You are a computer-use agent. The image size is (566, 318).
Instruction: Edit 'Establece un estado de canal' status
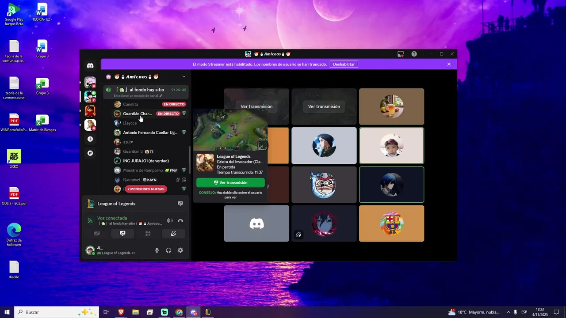[x=138, y=96]
